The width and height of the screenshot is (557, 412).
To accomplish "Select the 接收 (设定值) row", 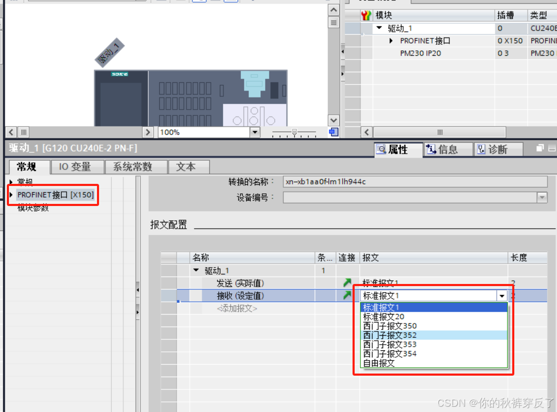I will coord(240,296).
